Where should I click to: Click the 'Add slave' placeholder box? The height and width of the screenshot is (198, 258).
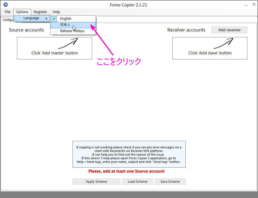pyautogui.click(x=210, y=48)
